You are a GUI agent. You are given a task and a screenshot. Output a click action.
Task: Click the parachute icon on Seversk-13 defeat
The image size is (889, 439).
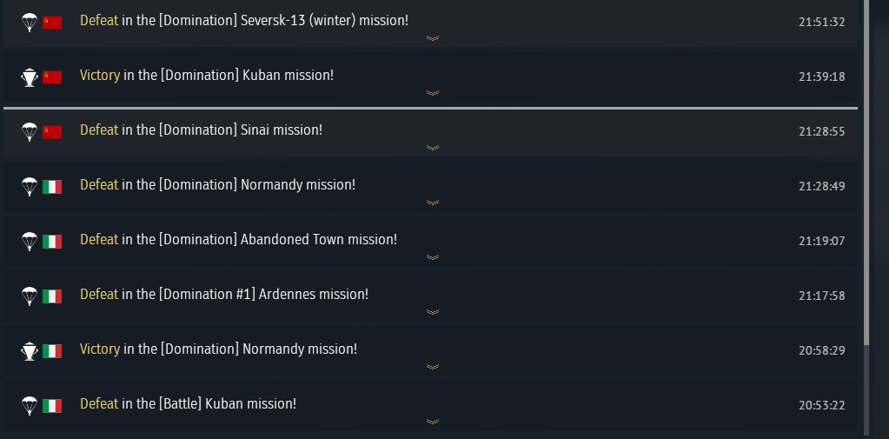(30, 22)
